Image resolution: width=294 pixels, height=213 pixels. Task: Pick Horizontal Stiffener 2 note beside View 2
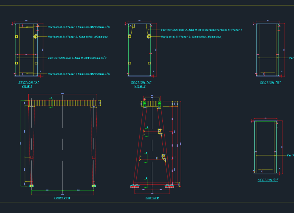[191, 37]
